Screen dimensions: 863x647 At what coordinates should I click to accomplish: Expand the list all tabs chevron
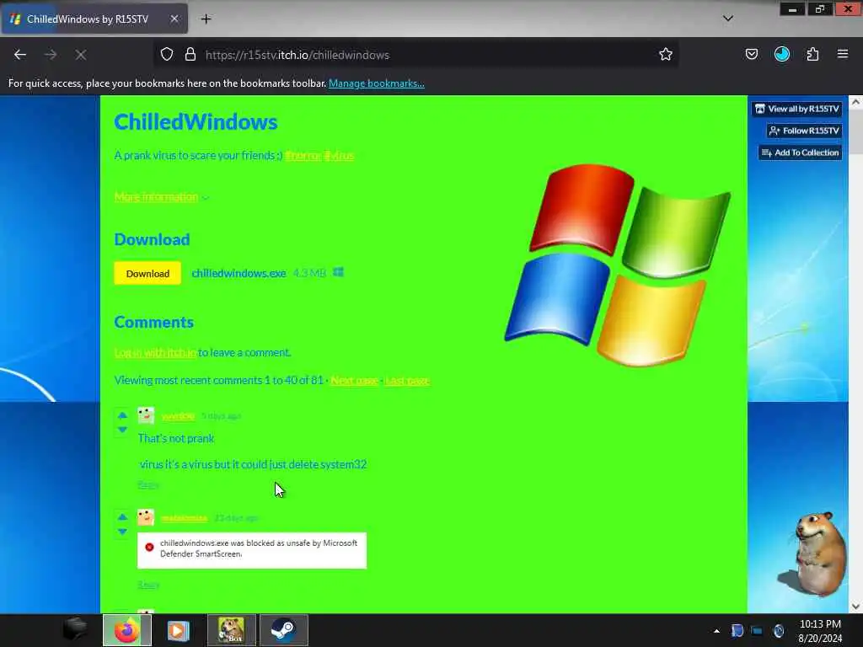pos(727,19)
